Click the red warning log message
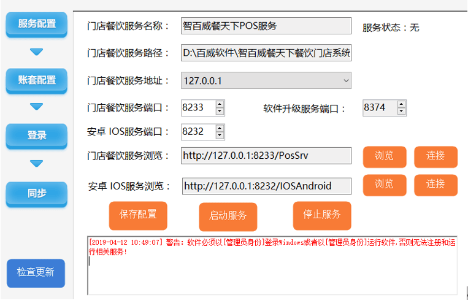The image size is (468, 306). click(x=272, y=247)
